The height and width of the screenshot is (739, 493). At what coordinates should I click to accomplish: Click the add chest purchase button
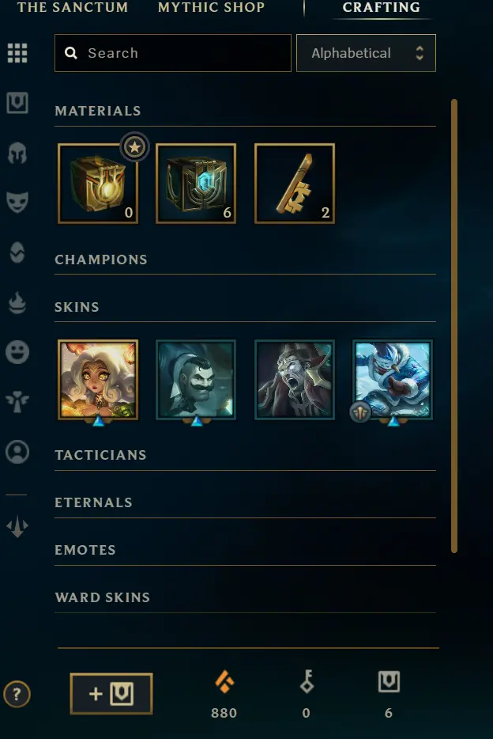click(111, 694)
